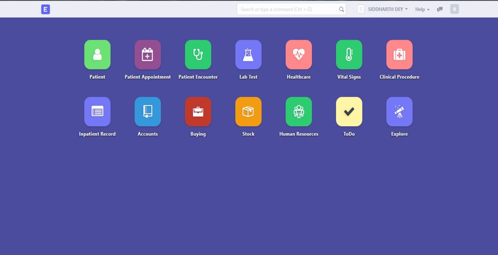
Task: Launch the Patient Encounter stethoscope icon
Action: tap(198, 55)
